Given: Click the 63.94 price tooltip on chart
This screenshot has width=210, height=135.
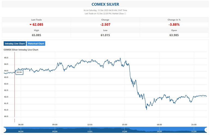Looking at the screenshot, I should (19, 72).
